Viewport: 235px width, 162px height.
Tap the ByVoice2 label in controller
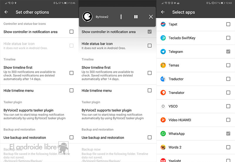coord(102,17)
